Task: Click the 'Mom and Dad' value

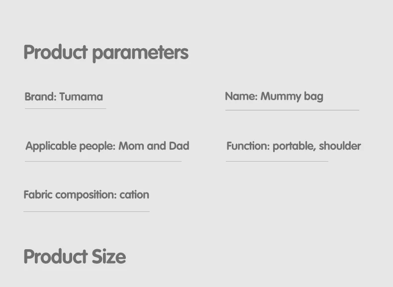Action: tap(154, 146)
